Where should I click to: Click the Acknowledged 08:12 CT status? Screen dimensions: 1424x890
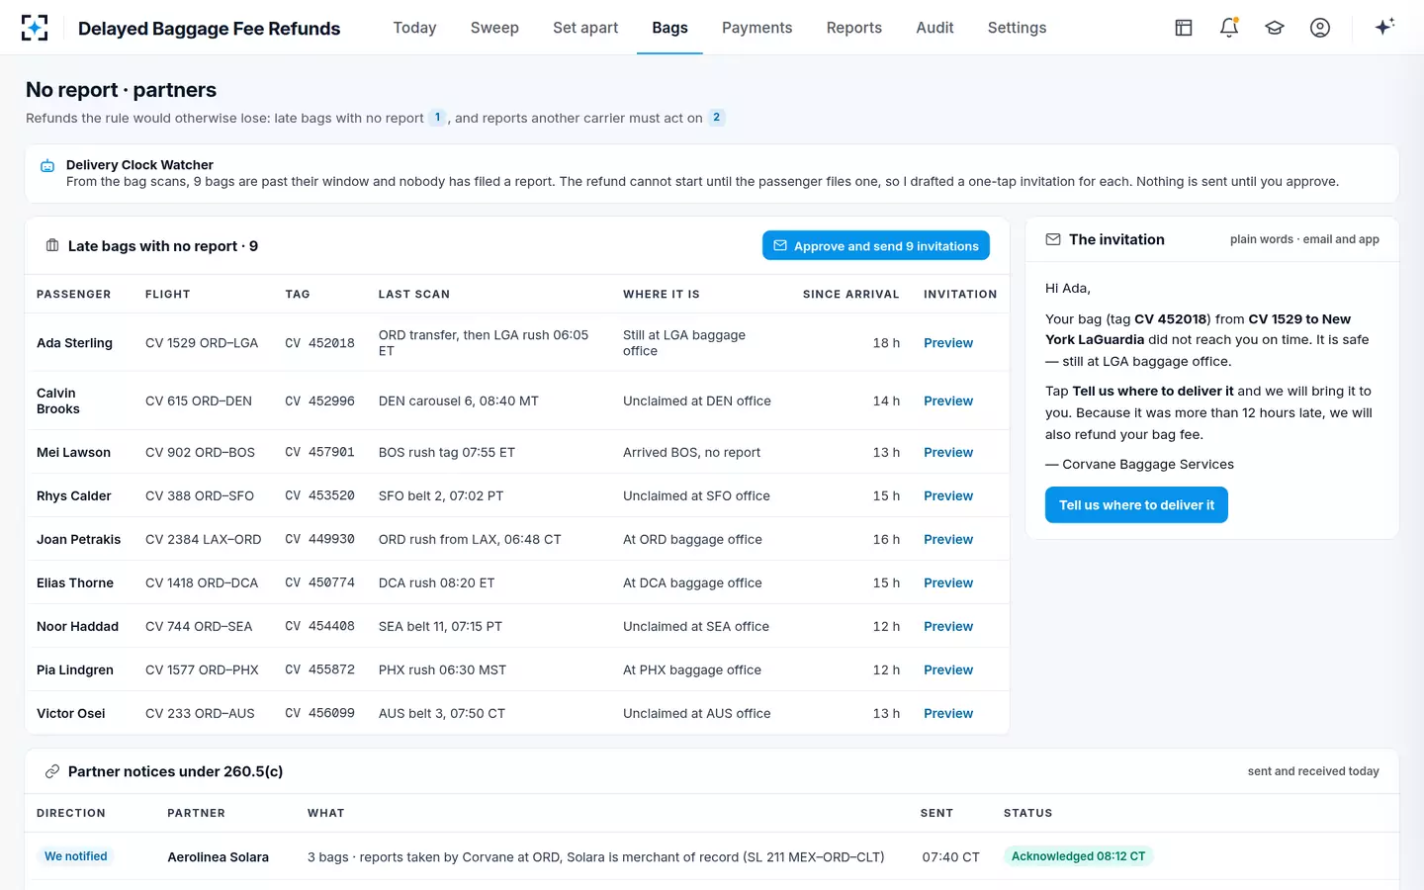tap(1078, 856)
